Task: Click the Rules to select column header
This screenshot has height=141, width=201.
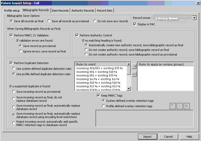Action: [100, 64]
